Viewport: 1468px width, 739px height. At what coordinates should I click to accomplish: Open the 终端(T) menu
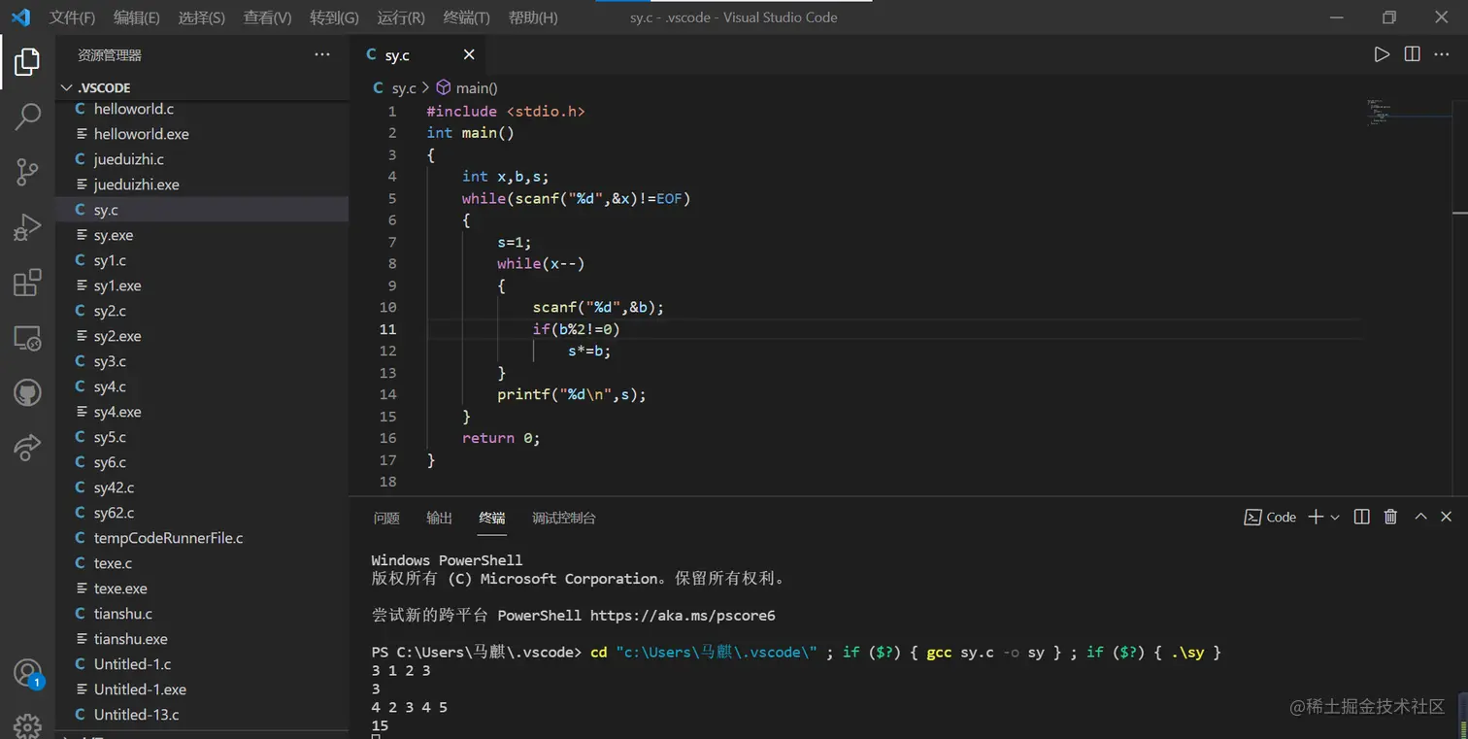pos(466,17)
